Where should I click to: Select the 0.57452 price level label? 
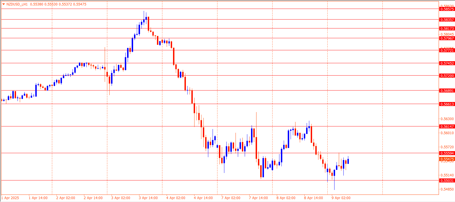click(447, 64)
